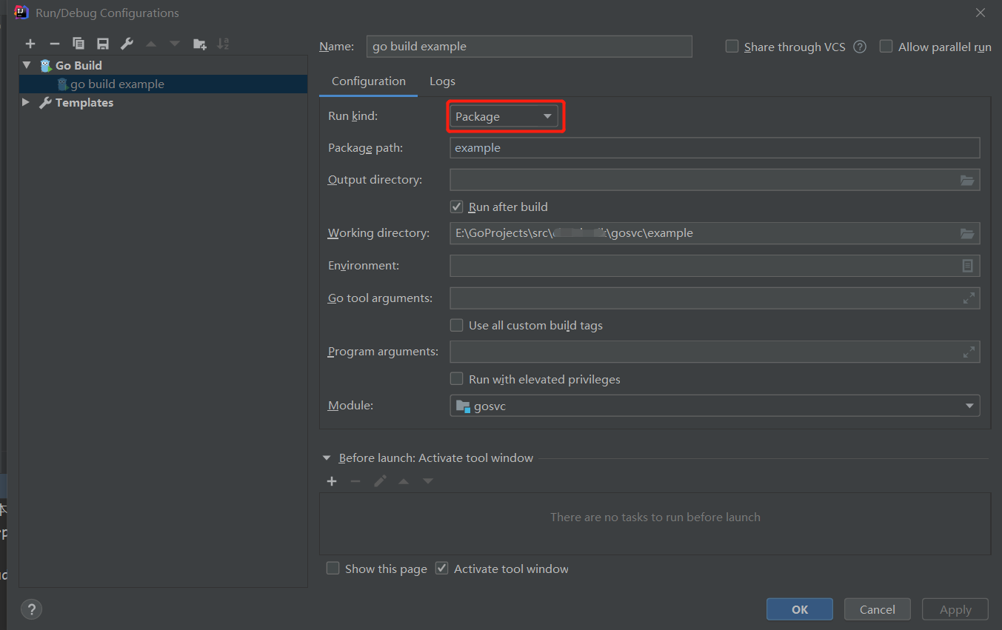
Task: Add a new run configuration
Action: [30, 44]
